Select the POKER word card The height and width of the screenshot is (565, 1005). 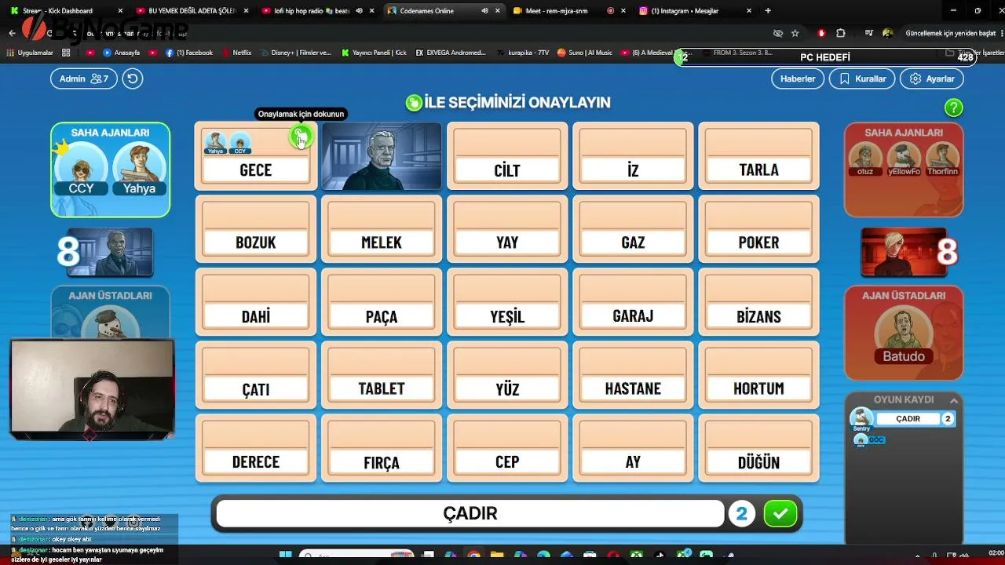[x=758, y=229]
